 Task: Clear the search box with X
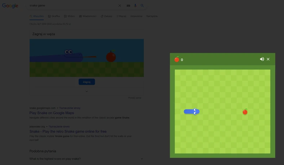[x=120, y=6]
